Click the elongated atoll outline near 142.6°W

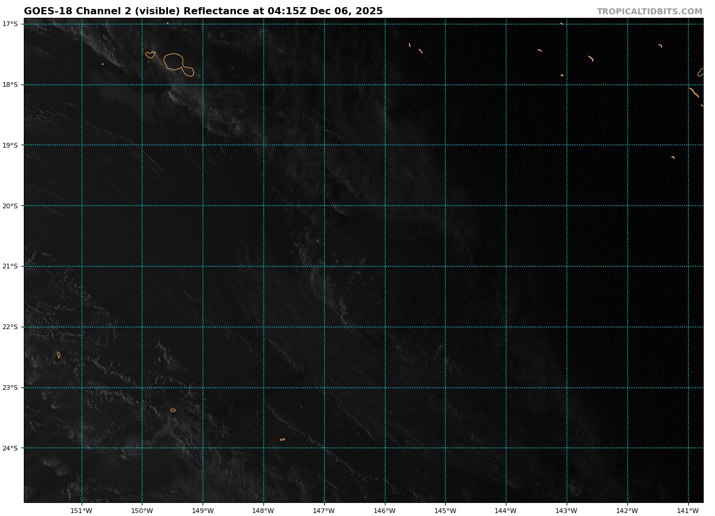click(590, 58)
